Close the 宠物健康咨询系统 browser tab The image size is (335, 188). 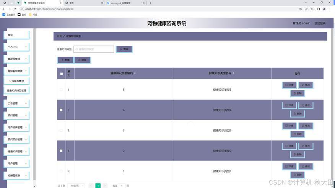[x=61, y=3]
